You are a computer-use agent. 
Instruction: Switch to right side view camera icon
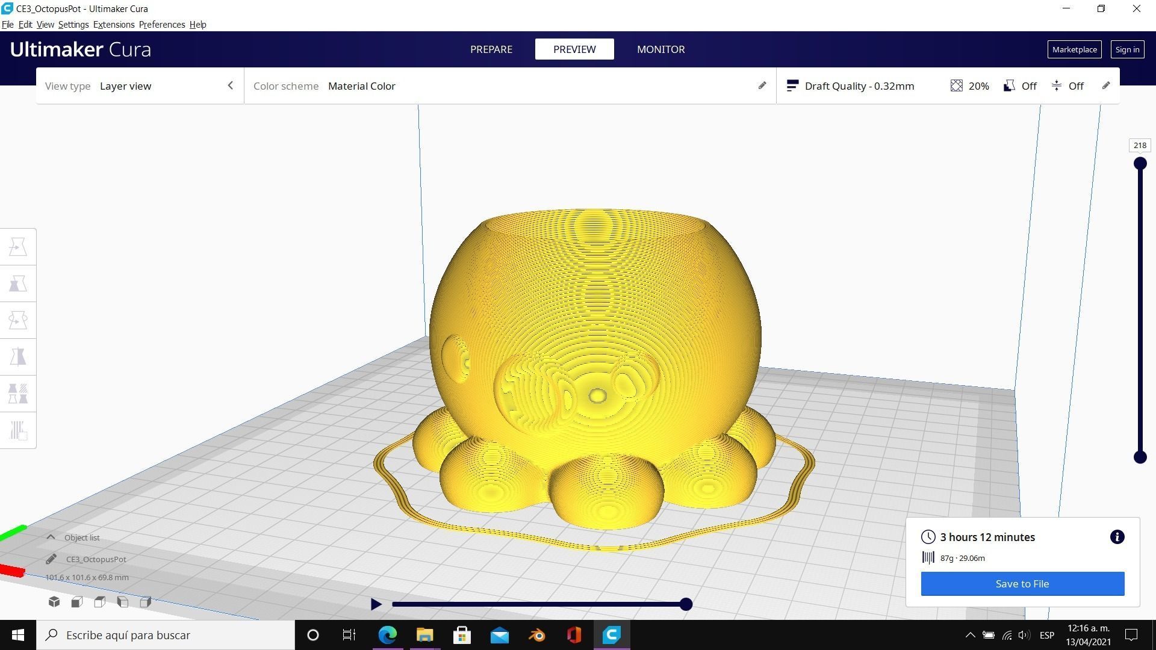click(x=146, y=602)
